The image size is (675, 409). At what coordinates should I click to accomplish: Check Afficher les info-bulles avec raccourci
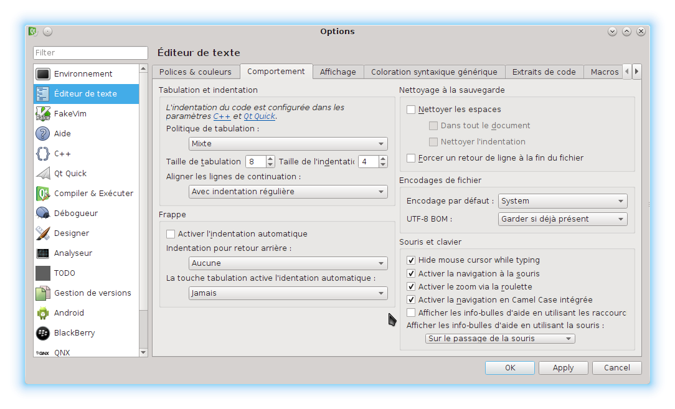click(x=411, y=313)
